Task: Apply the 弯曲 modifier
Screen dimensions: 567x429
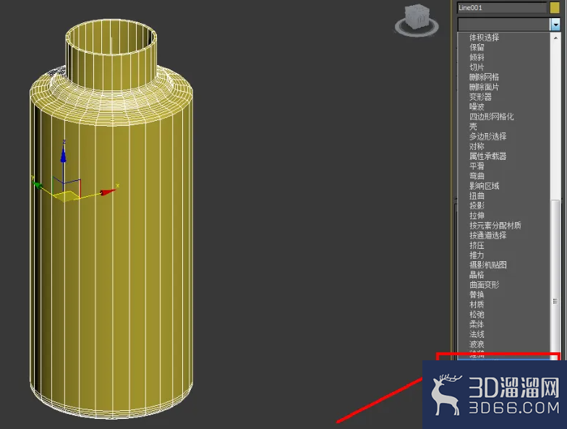Action: [x=477, y=177]
